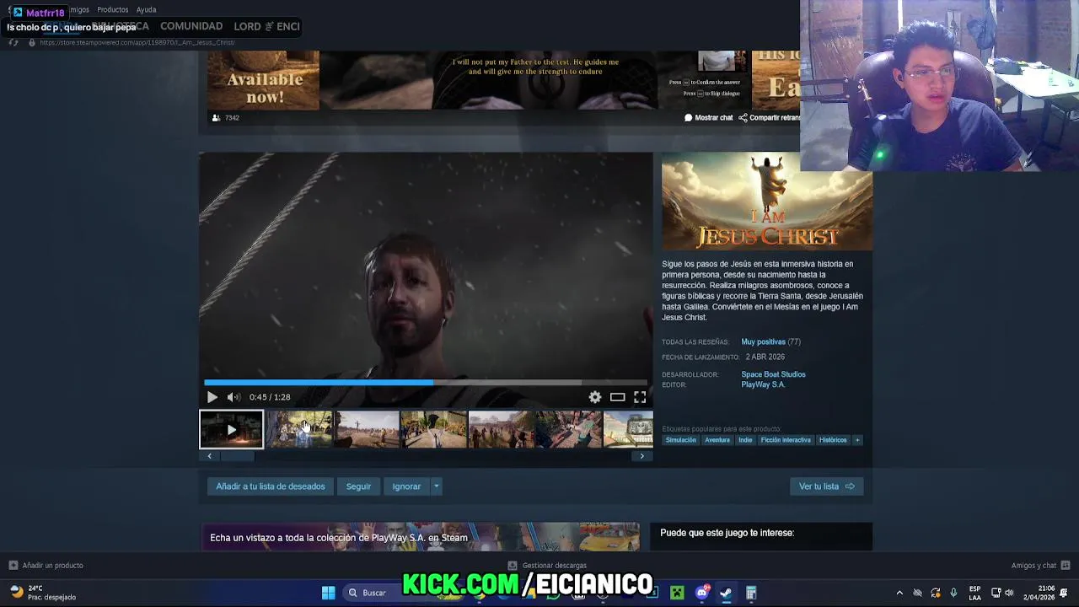Click Añadir a tu lista de deseados

coord(270,486)
